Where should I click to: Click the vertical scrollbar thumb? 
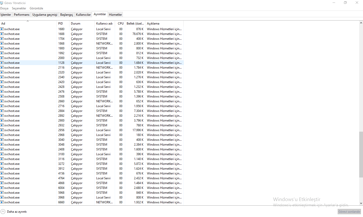[x=361, y=154]
